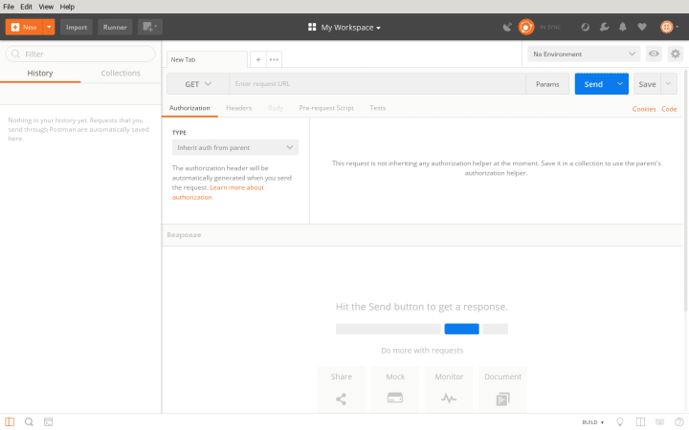The image size is (689, 430).
Task: Open the tab options ellipsis menu
Action: tap(274, 59)
